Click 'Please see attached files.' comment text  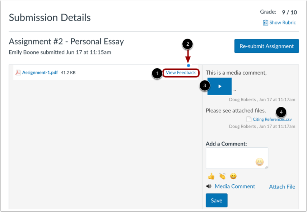pyautogui.click(x=236, y=111)
